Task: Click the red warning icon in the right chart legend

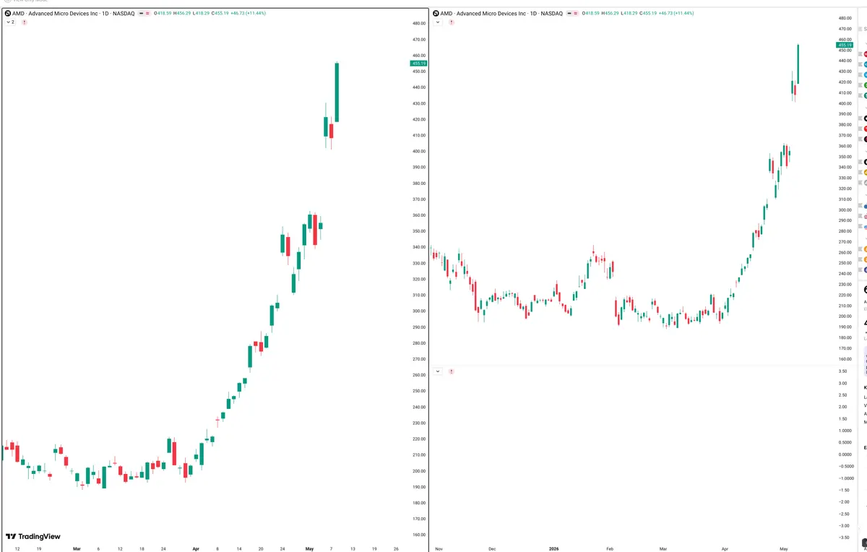Action: click(452, 22)
